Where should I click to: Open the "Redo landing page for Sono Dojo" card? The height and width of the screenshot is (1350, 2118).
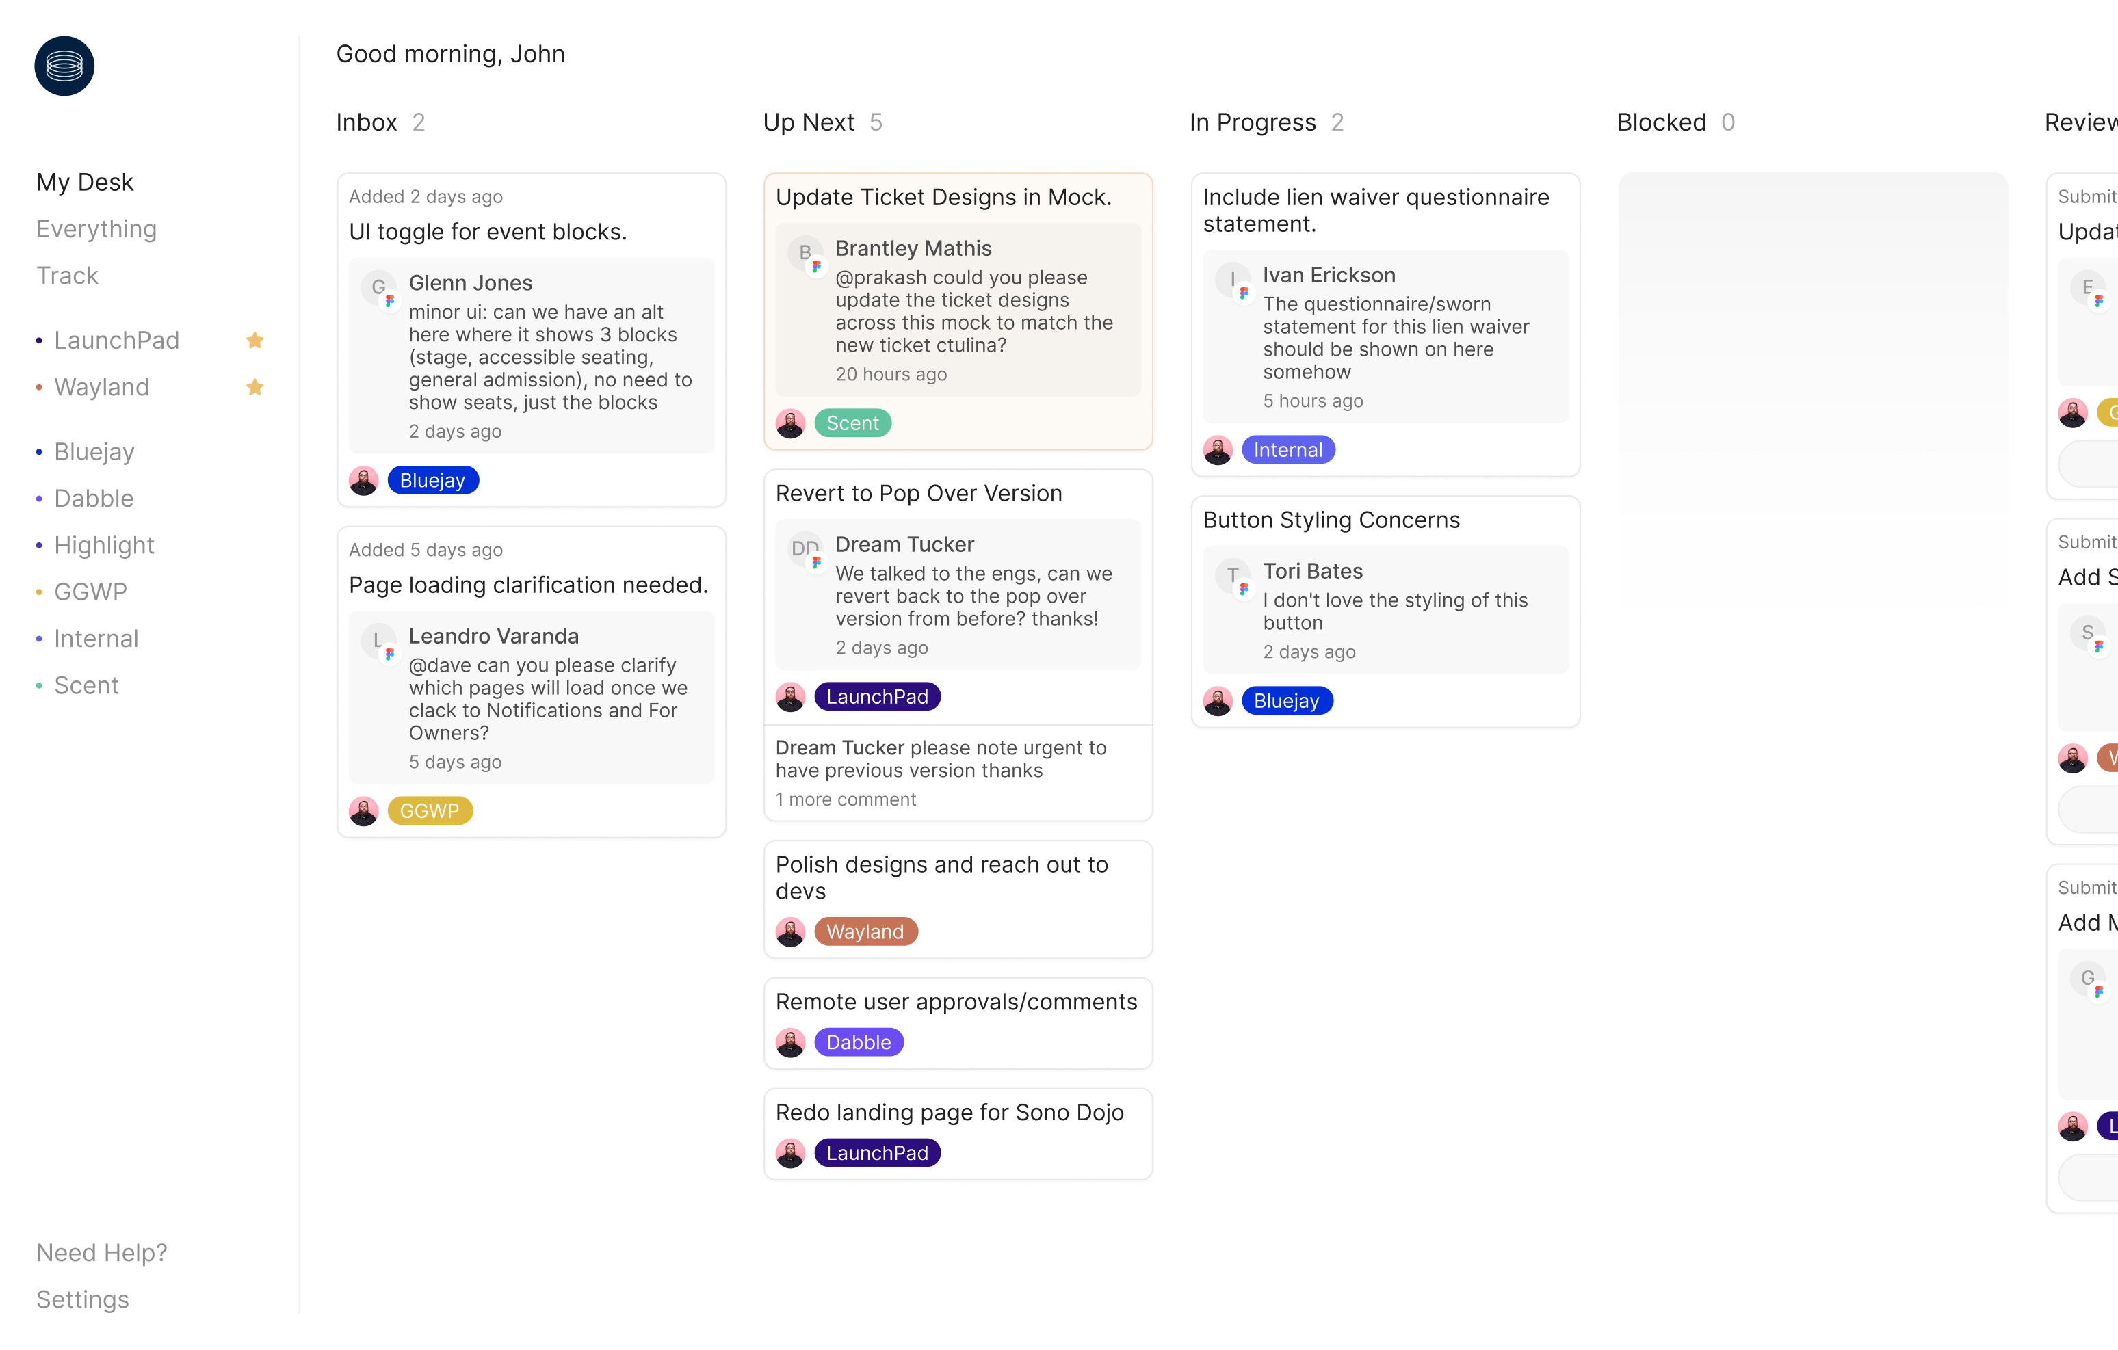pyautogui.click(x=949, y=1113)
